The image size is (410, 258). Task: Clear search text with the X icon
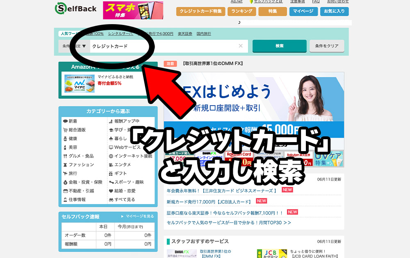click(x=241, y=46)
